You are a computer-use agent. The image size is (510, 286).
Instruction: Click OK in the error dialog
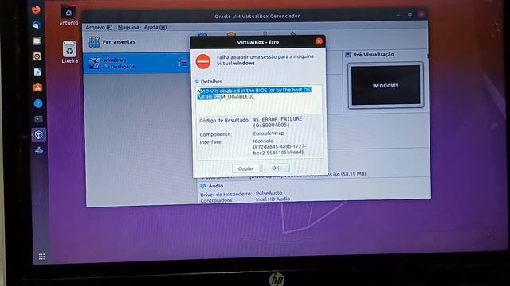point(276,168)
